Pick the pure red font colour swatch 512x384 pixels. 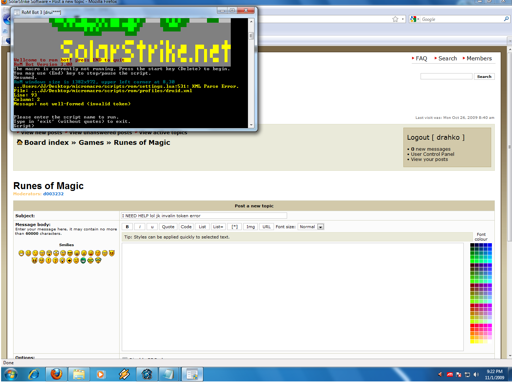coord(473,325)
